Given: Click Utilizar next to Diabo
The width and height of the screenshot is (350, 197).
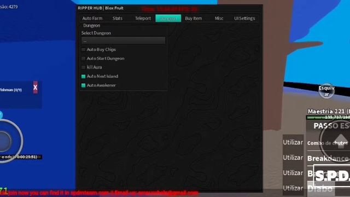Looking at the screenshot, I should point(293,188).
